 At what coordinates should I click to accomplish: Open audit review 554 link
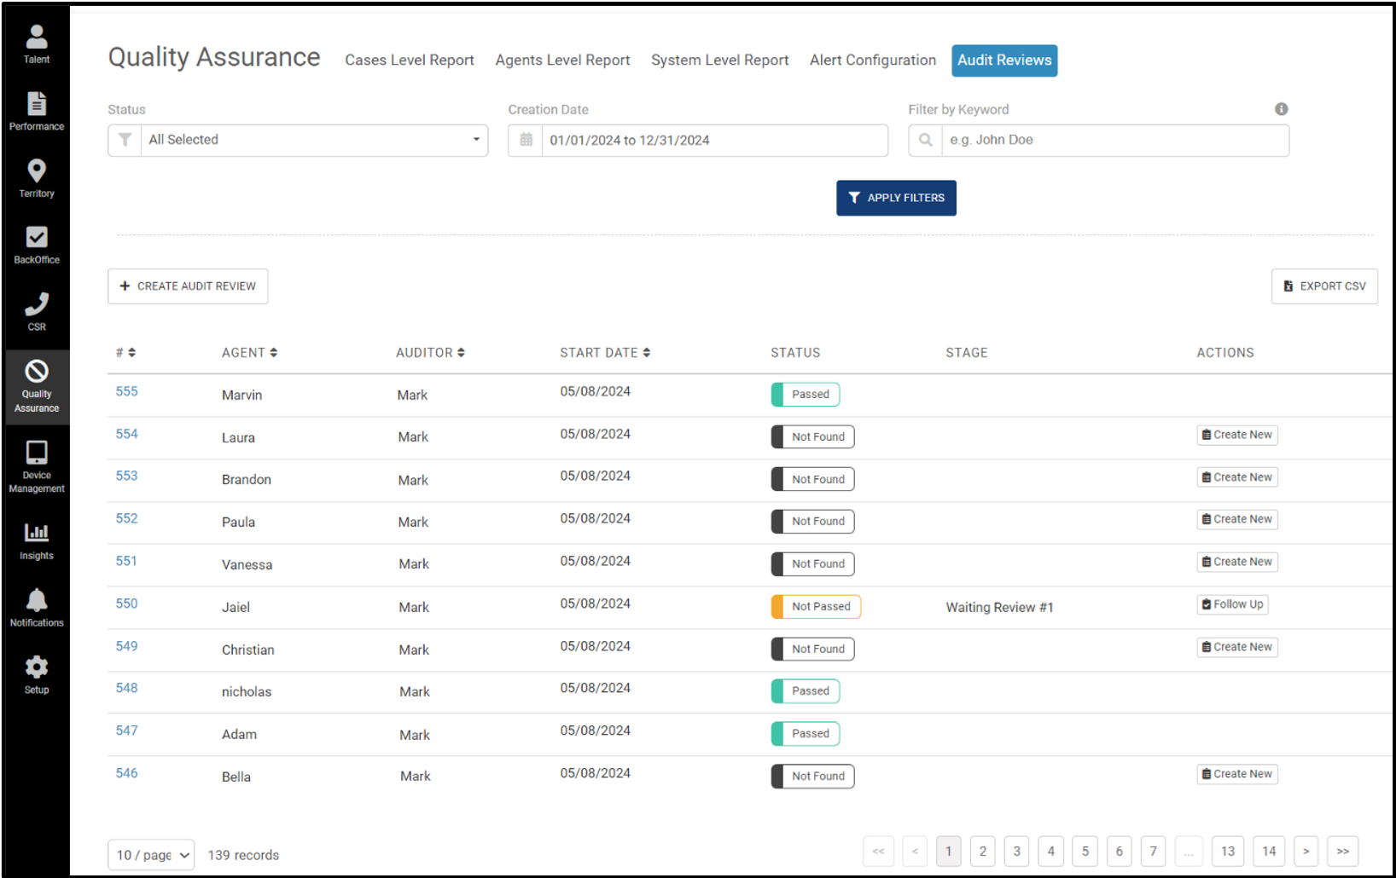click(126, 434)
